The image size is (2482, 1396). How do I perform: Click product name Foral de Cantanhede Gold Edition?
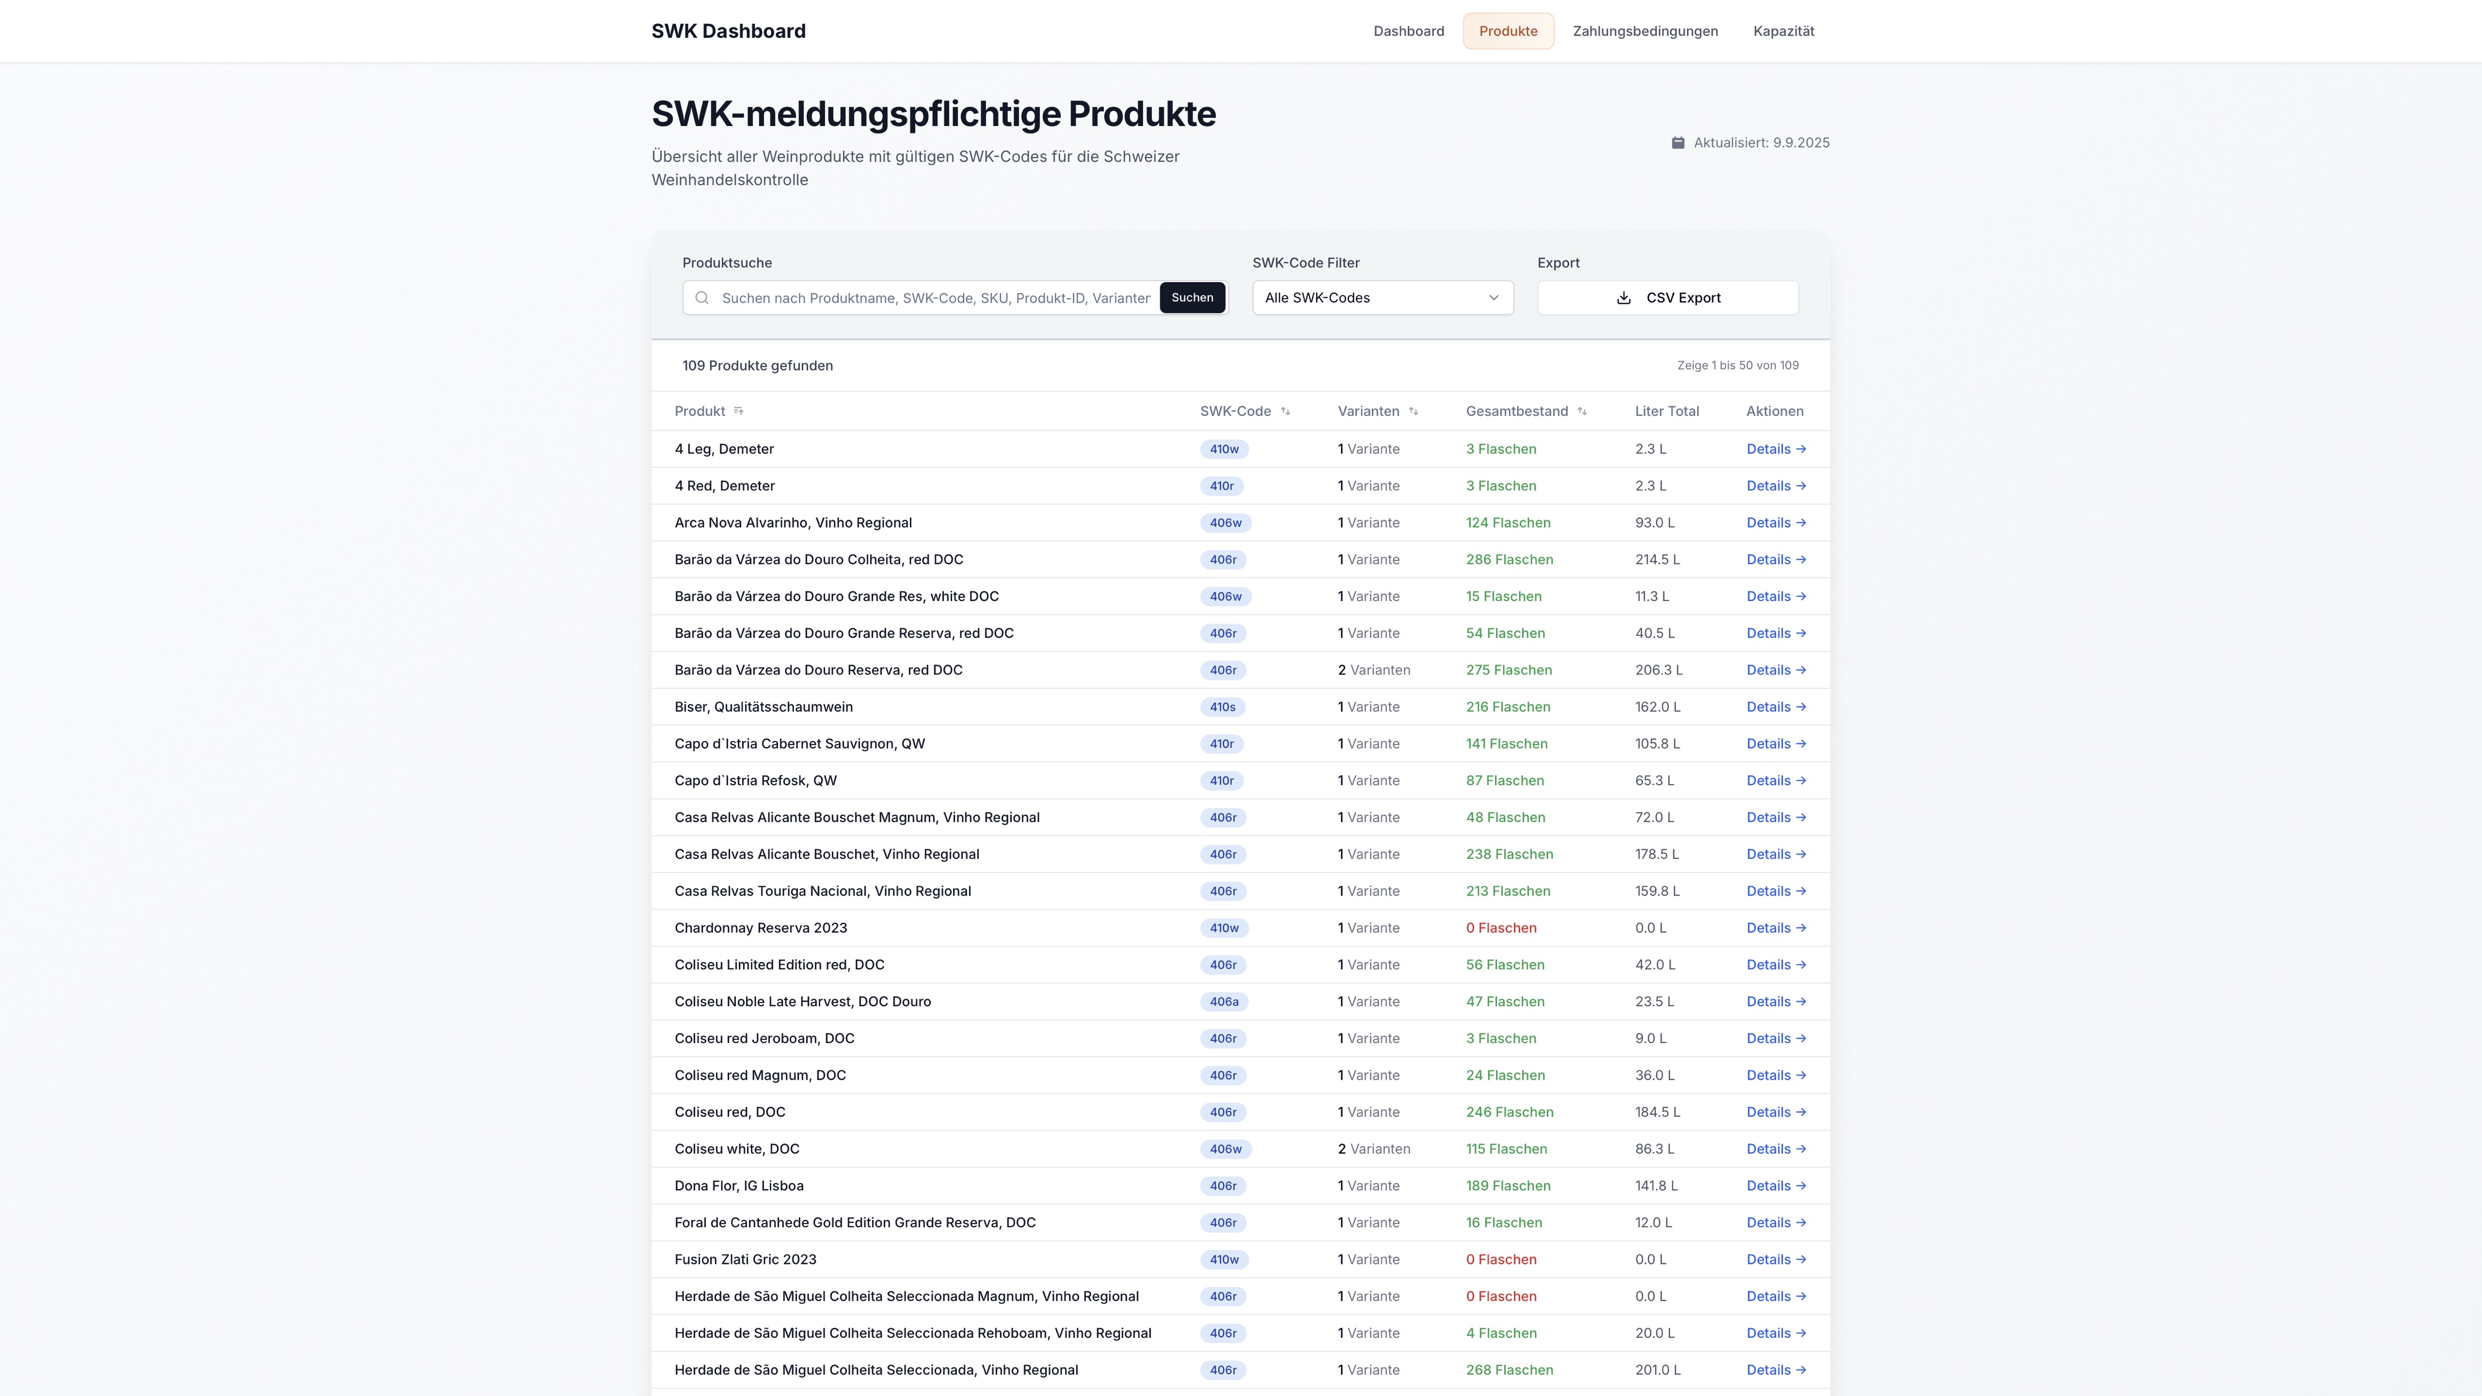[x=855, y=1223]
